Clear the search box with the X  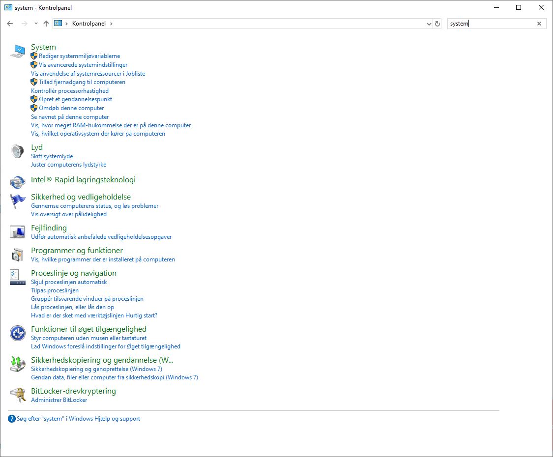[x=539, y=23]
